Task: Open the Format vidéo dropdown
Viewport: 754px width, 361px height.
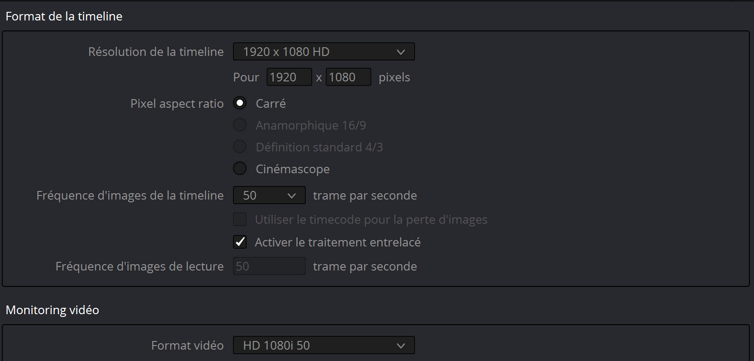Action: [324, 346]
